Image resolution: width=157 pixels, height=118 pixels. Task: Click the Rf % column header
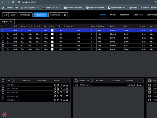tap(30, 26)
